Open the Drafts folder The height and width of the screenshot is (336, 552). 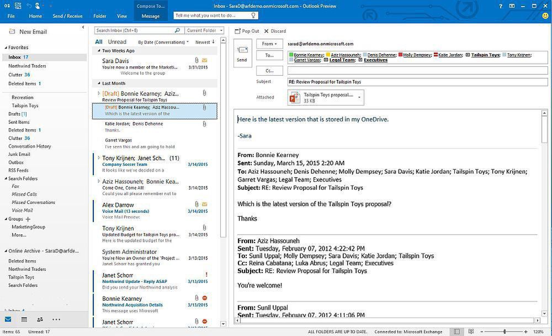pyautogui.click(x=18, y=114)
